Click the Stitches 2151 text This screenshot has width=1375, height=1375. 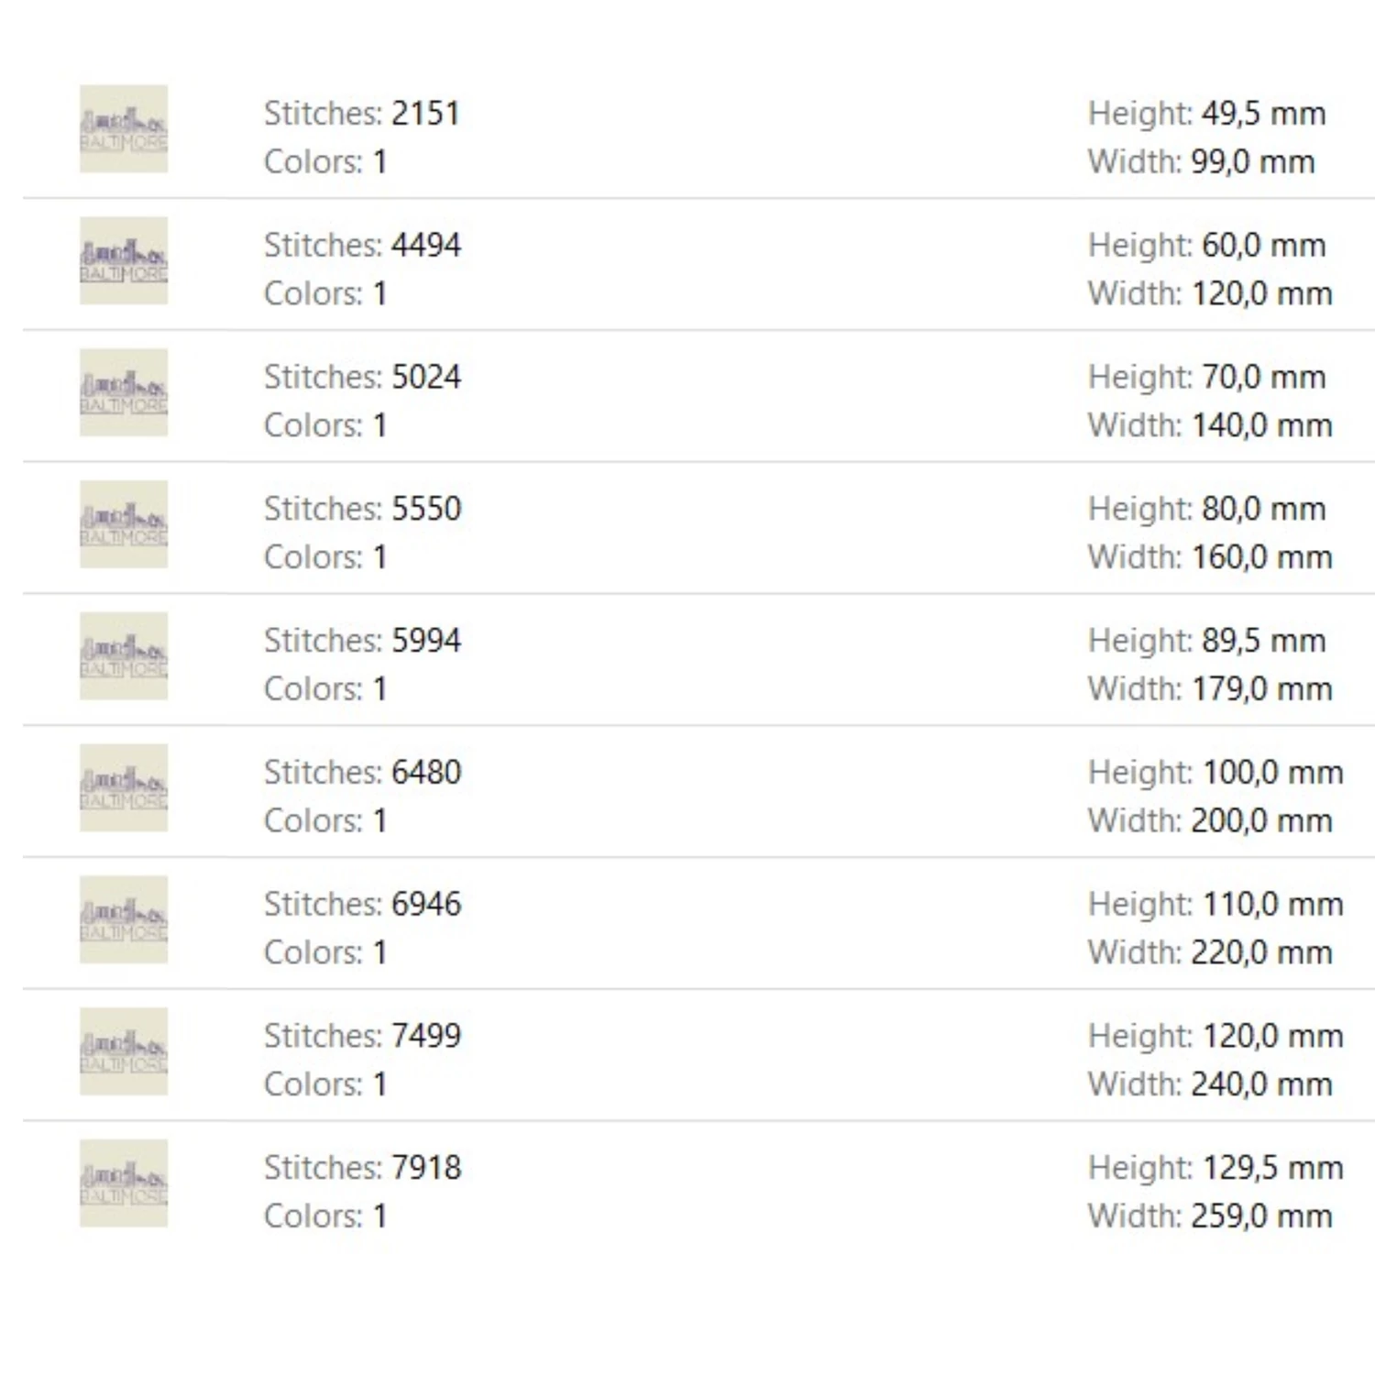point(362,114)
